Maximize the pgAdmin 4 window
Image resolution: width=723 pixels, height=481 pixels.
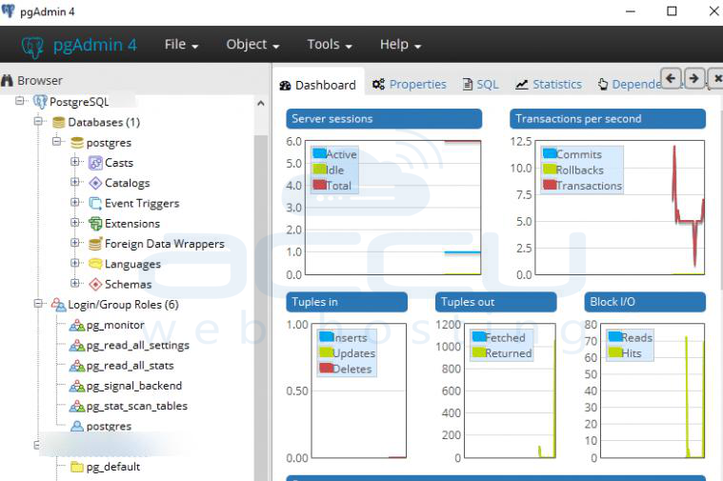tap(673, 11)
